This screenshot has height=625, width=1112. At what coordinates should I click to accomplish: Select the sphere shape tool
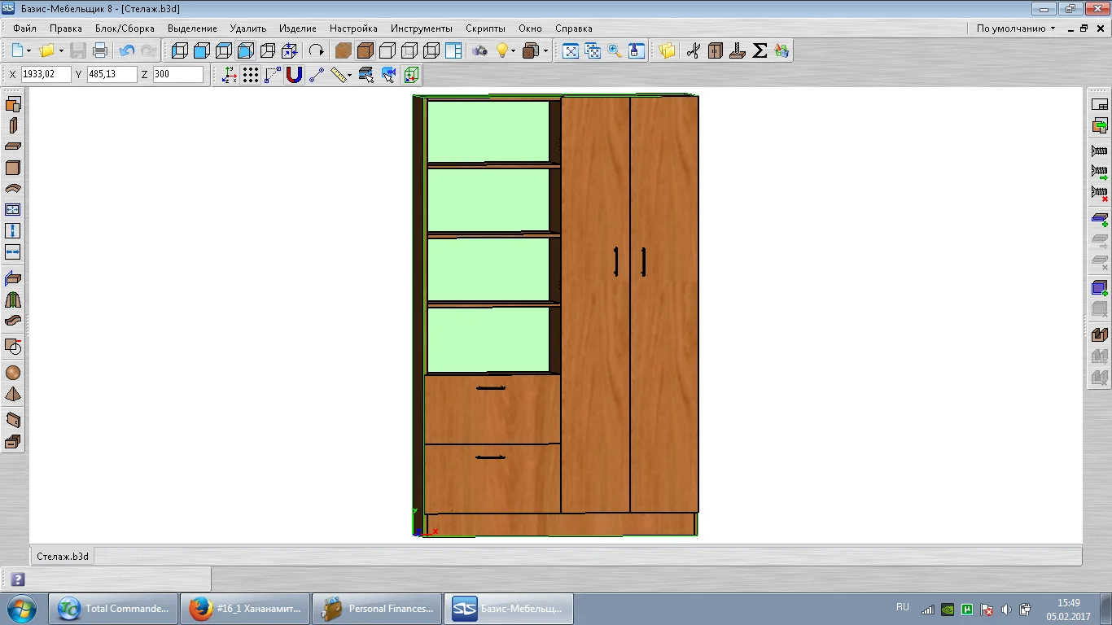[13, 373]
